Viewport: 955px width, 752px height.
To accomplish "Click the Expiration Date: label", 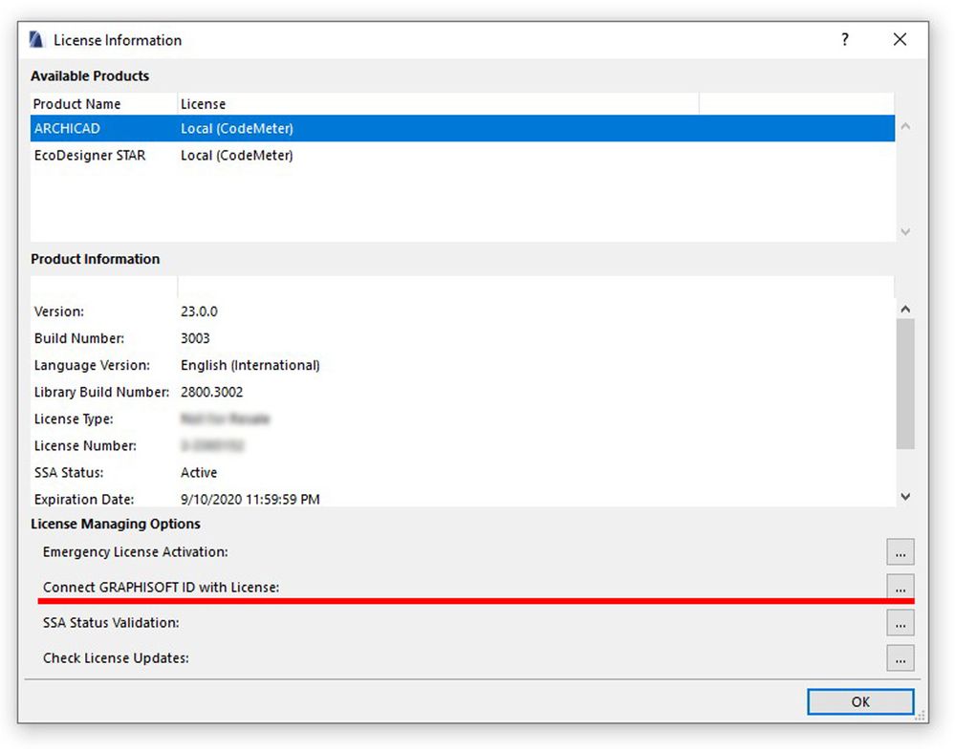I will click(x=84, y=500).
